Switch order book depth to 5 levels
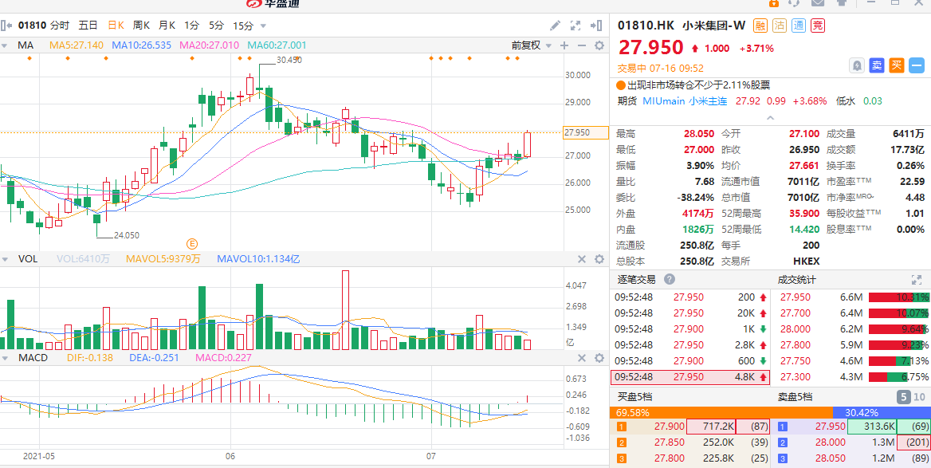The image size is (931, 468). tap(904, 397)
